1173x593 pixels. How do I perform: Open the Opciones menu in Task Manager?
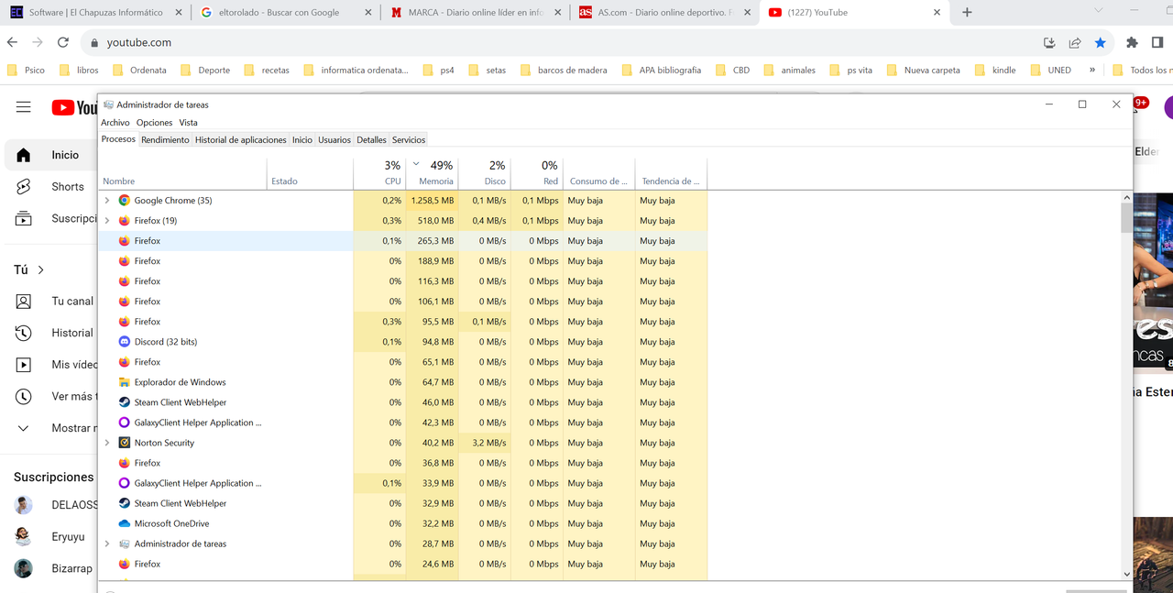[155, 123]
